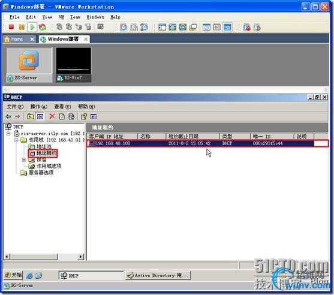
Task: Click the yellow Suspend toolbar button
Action: click(x=22, y=27)
